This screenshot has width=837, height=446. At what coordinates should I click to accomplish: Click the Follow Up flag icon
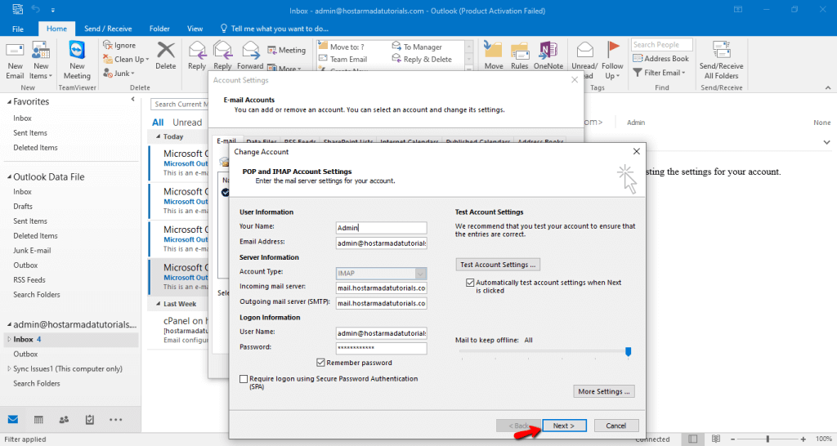613,49
